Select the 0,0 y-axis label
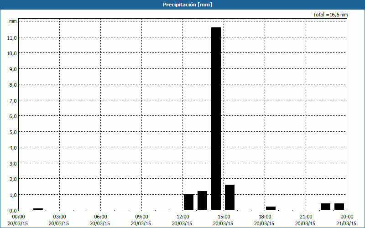 [x=13, y=211]
